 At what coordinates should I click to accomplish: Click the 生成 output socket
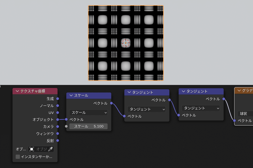point(58,99)
